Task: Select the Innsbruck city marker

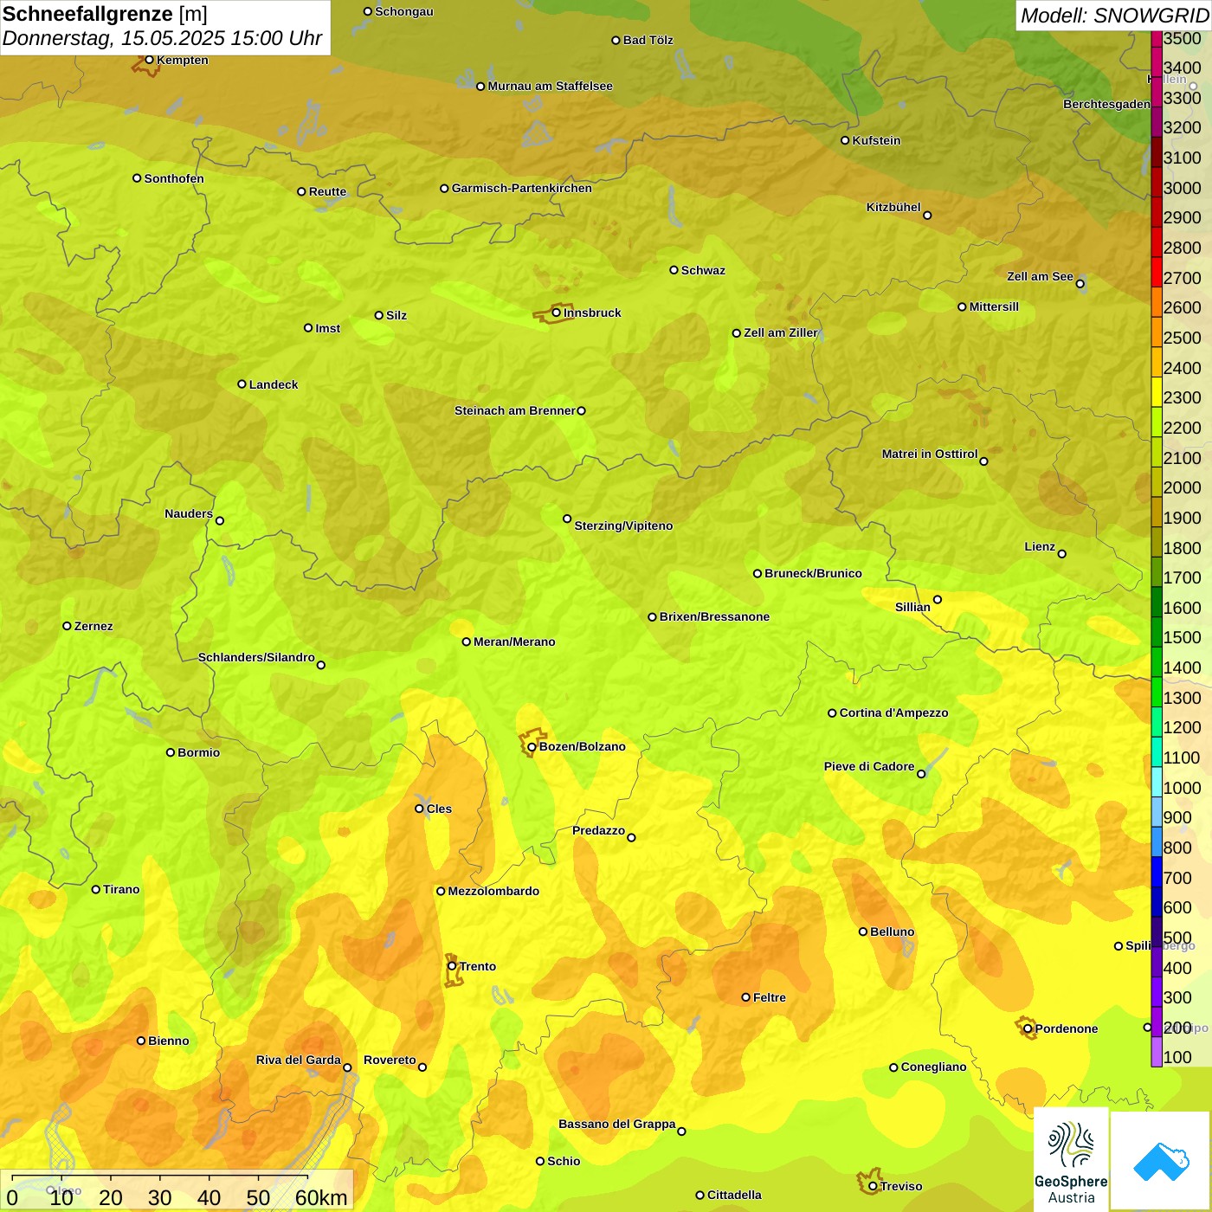Action: coord(556,313)
